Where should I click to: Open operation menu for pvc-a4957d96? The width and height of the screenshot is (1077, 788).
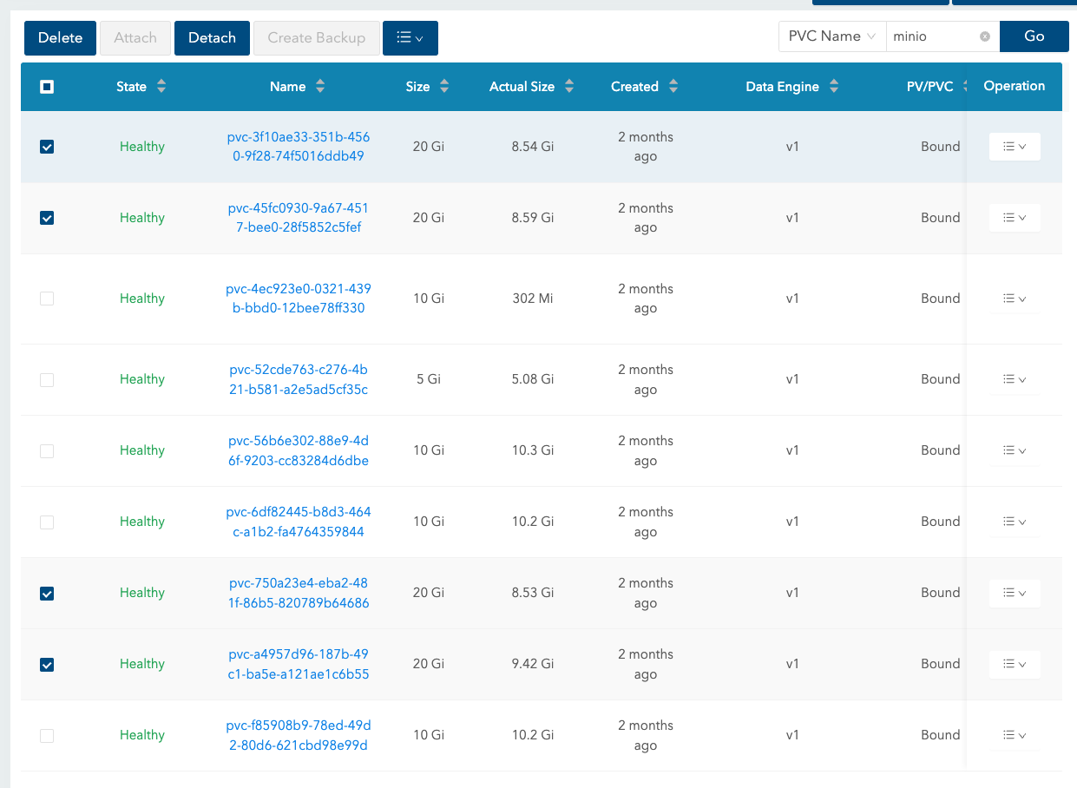[1015, 664]
